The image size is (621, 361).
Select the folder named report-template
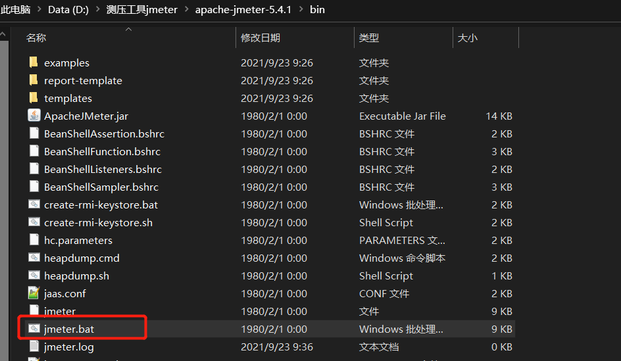tap(83, 81)
